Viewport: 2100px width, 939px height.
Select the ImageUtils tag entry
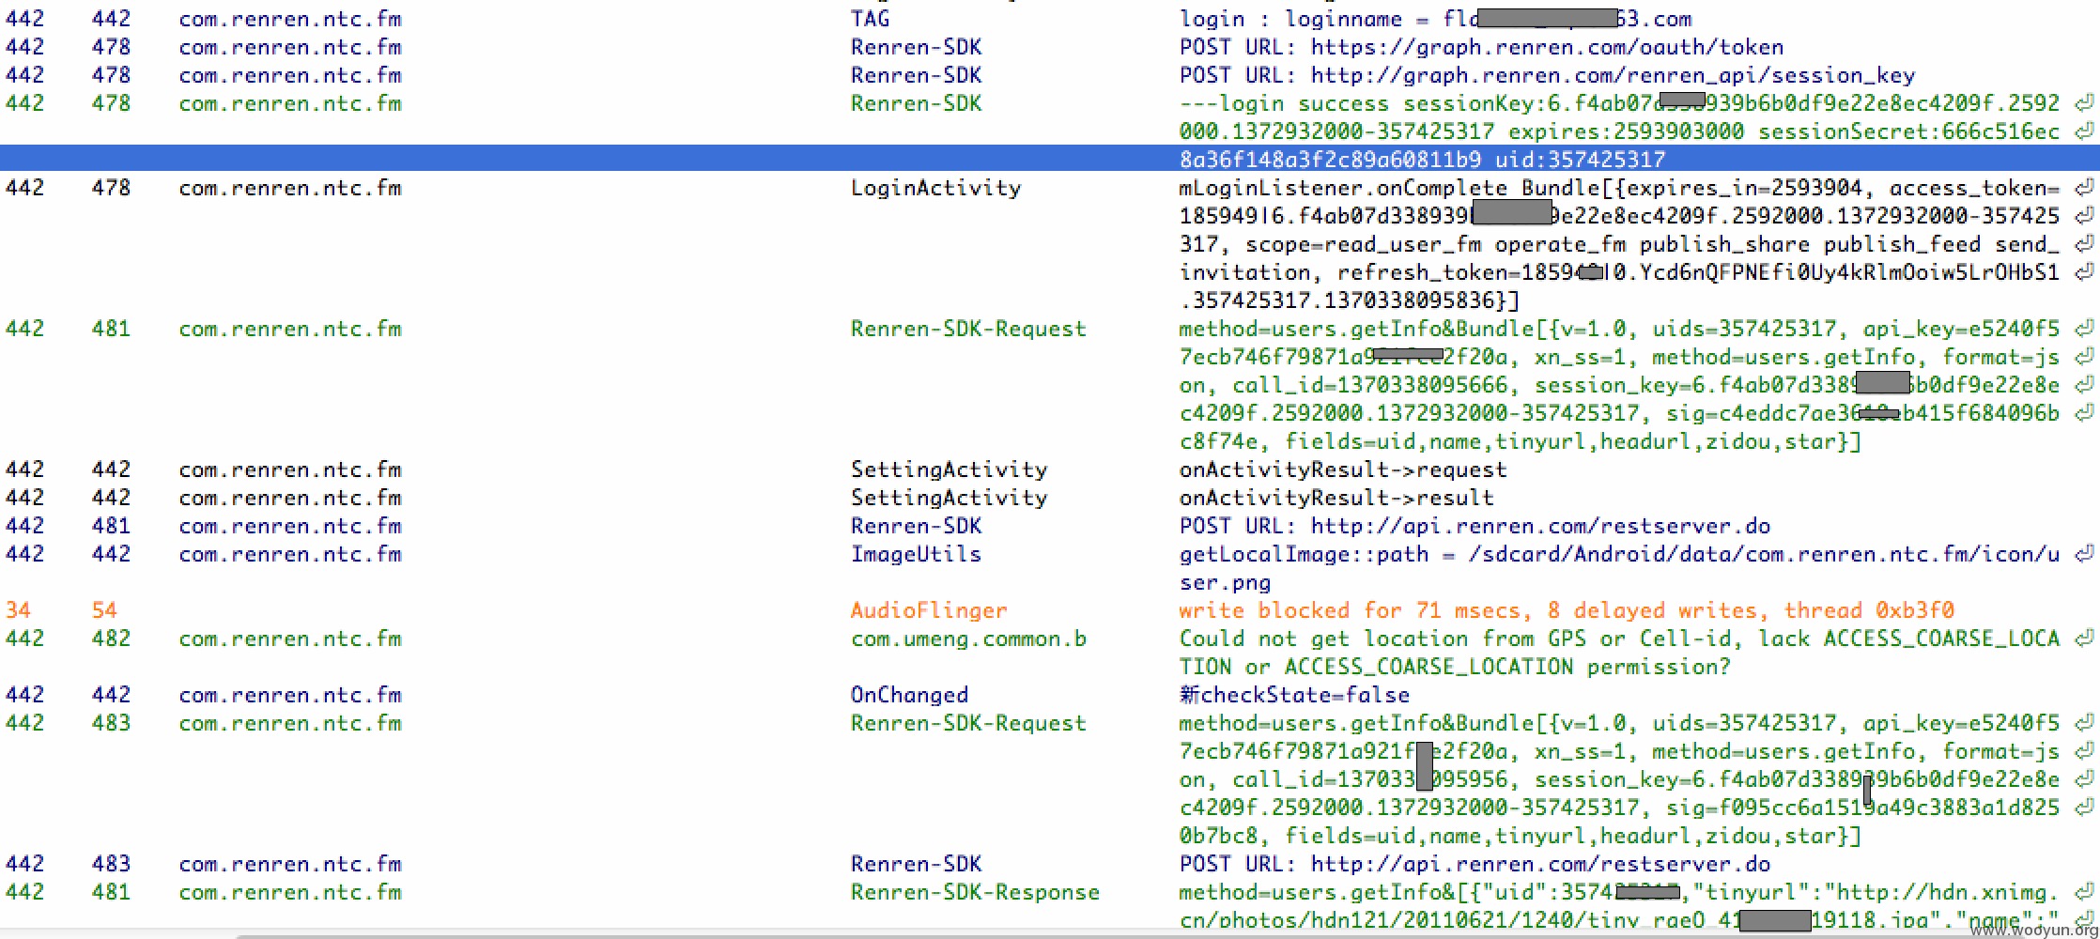click(x=916, y=554)
